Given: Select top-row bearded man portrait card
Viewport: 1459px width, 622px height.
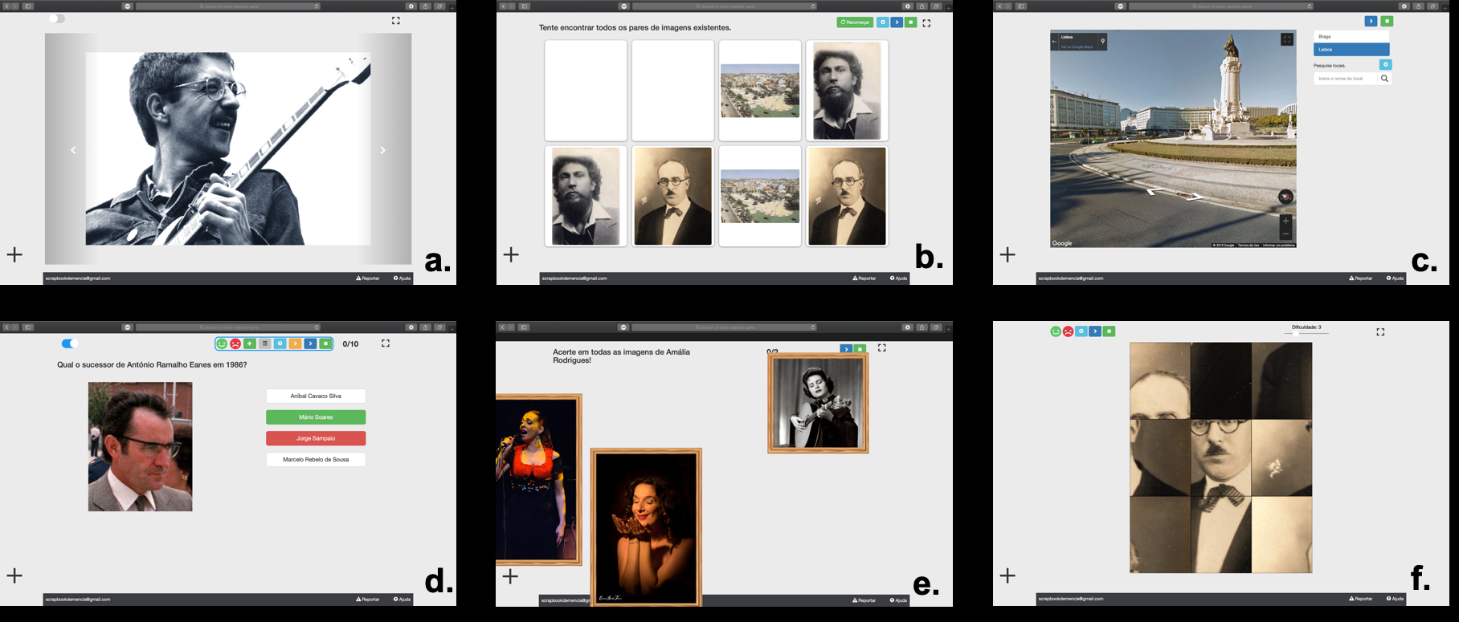Looking at the screenshot, I should coord(847,91).
